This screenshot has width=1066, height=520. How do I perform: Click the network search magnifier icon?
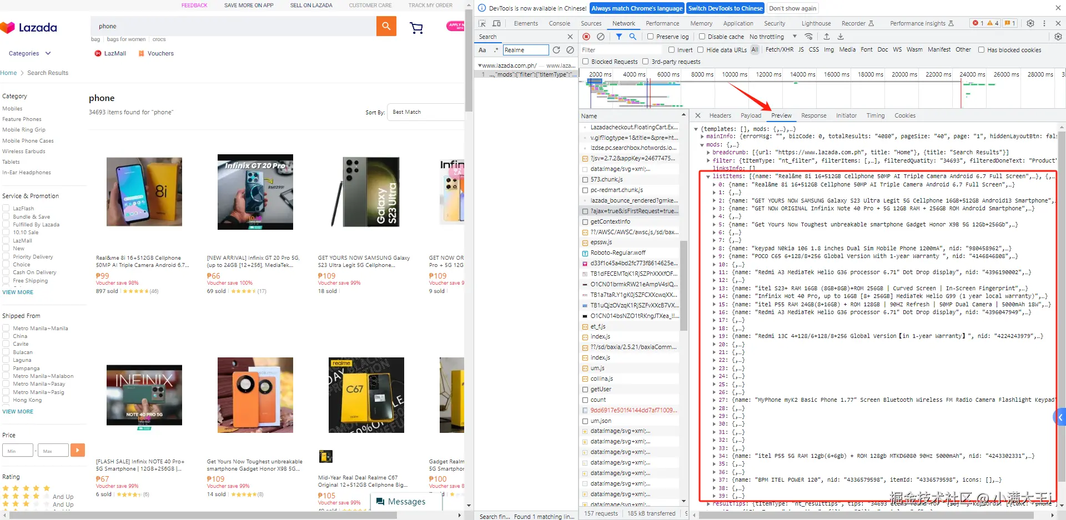point(633,37)
